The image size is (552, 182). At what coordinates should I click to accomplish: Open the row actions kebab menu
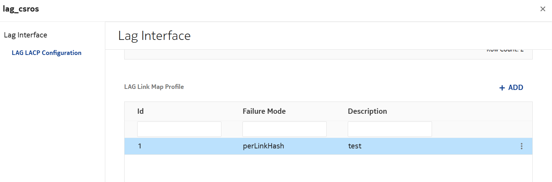click(x=521, y=146)
